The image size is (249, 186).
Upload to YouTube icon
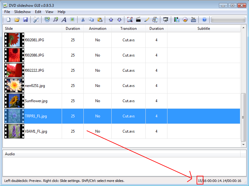[x=193, y=20]
